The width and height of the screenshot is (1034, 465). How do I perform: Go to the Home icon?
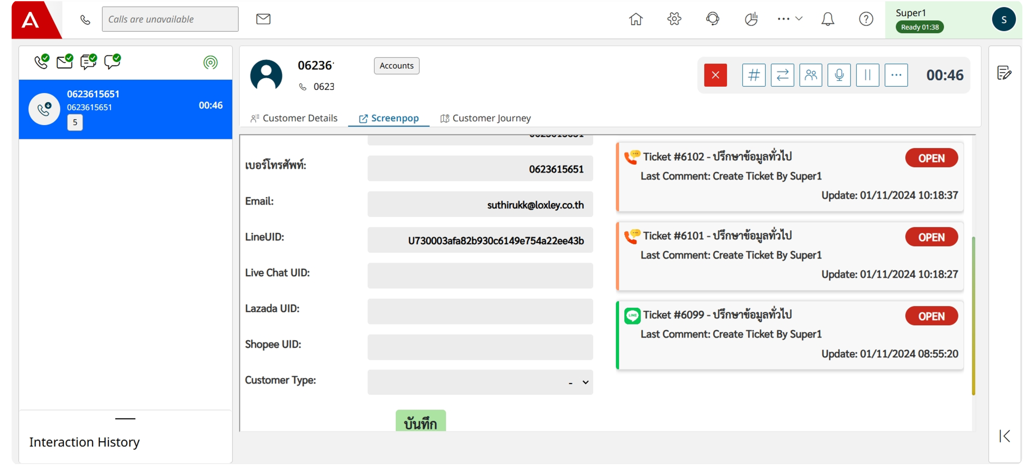tap(636, 19)
